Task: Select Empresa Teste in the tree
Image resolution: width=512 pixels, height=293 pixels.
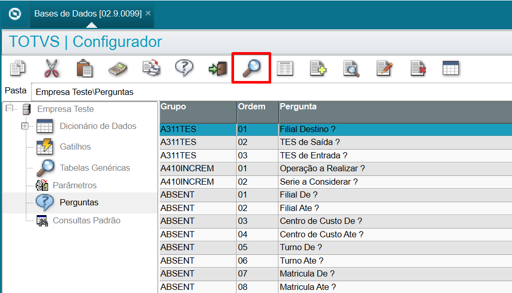Action: pyautogui.click(x=65, y=109)
